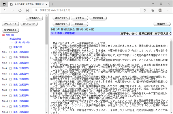Check the No.9 議長 checkbox
The width and height of the screenshot is (173, 114).
tap(10, 96)
